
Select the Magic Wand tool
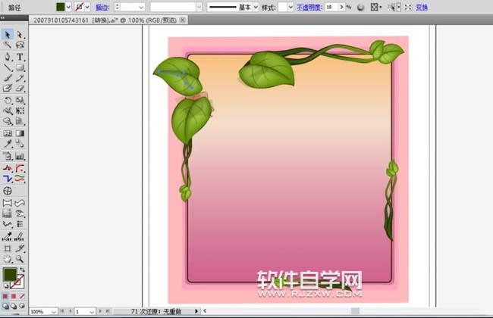8,45
